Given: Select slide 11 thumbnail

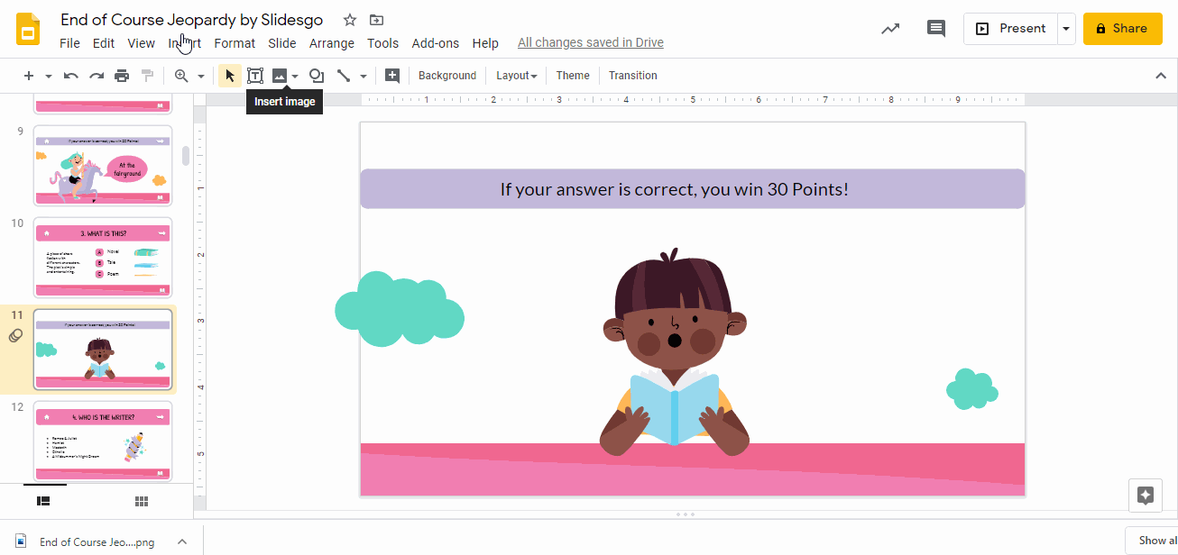Looking at the screenshot, I should 103,349.
